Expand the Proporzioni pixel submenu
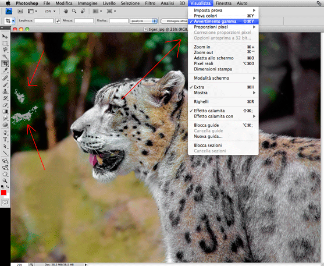 [x=223, y=27]
